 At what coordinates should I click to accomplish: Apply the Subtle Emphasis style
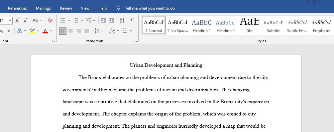click(297, 25)
